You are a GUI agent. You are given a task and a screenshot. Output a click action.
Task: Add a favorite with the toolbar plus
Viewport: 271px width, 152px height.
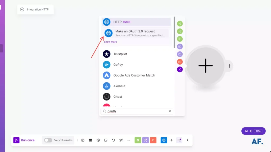pyautogui.click(x=171, y=140)
